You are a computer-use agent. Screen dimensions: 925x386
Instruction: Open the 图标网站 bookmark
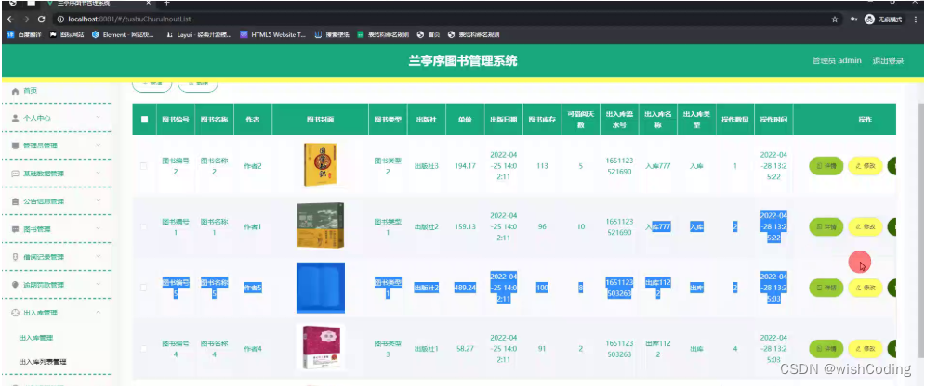click(67, 34)
